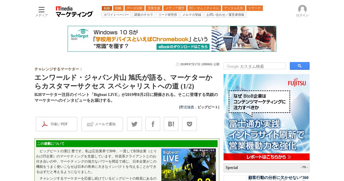The width and height of the screenshot is (344, 181).
Task: Open the デジタル広告 category tab
Action: tap(234, 8)
